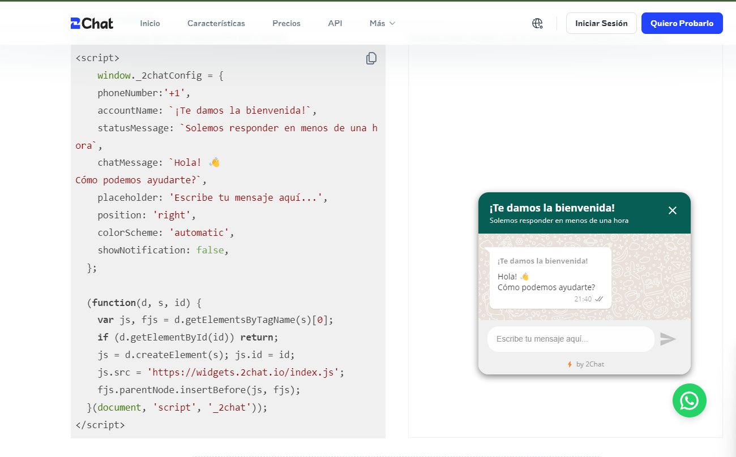Click the 'https://widgets.2chat.io/index.js' URL string

pos(243,372)
